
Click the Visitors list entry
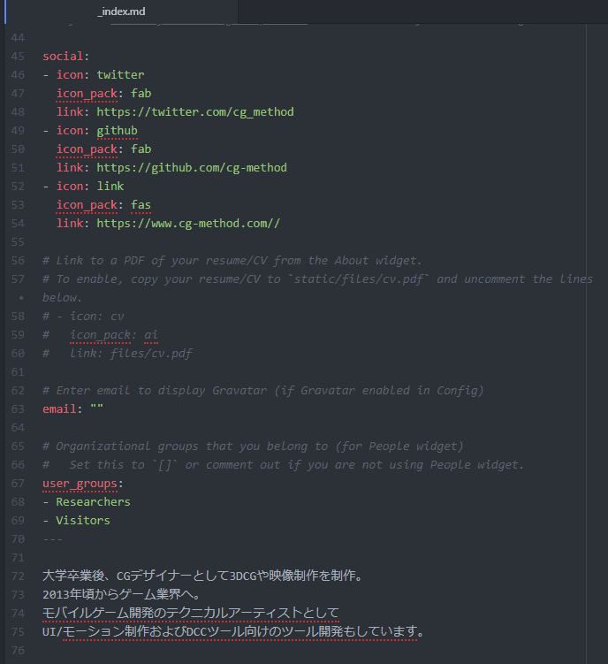point(82,521)
